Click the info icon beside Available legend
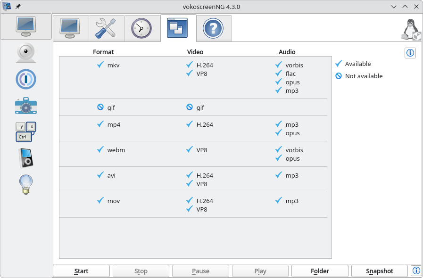 [410, 53]
